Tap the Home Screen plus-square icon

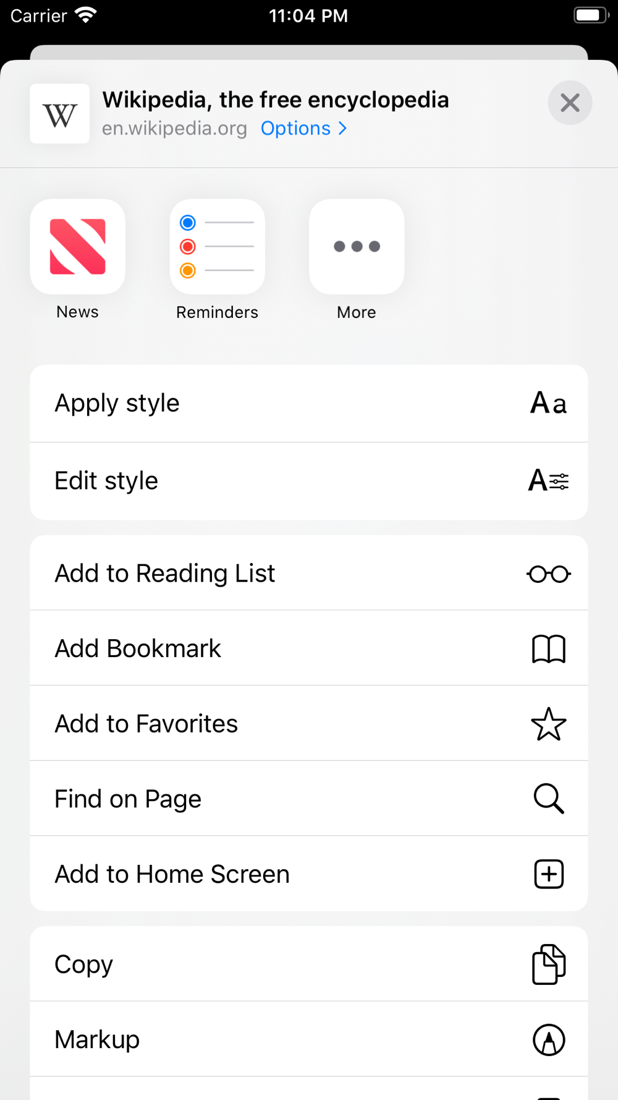549,874
